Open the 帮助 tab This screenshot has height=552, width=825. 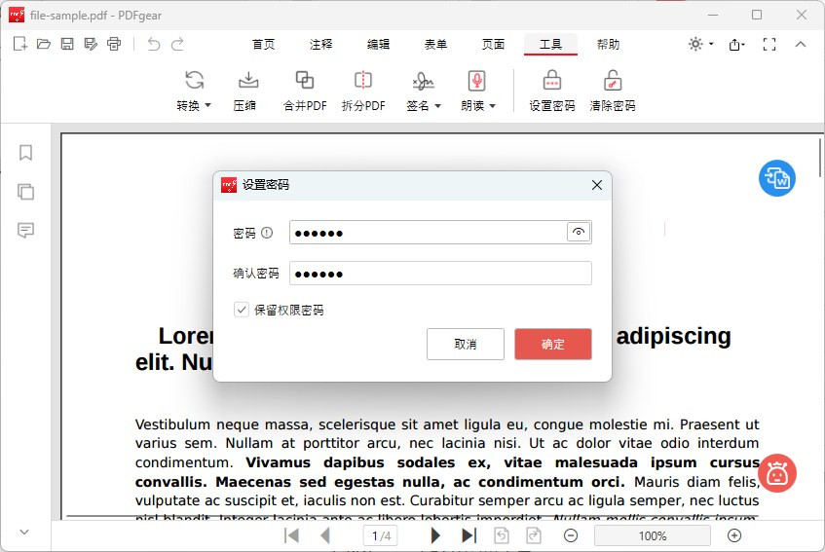(x=608, y=44)
